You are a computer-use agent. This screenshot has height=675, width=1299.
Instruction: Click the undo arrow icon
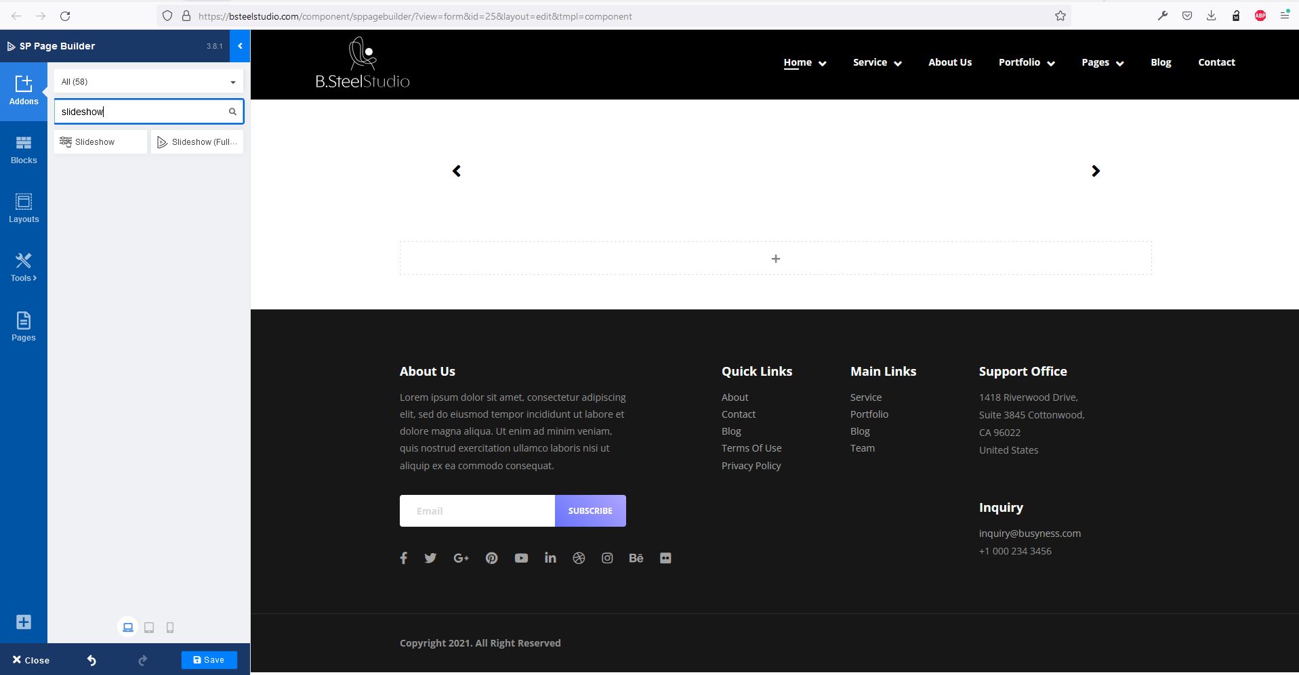click(x=91, y=659)
